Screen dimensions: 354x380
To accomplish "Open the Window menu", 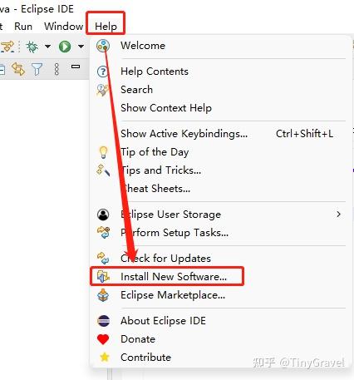I will pyautogui.click(x=64, y=27).
